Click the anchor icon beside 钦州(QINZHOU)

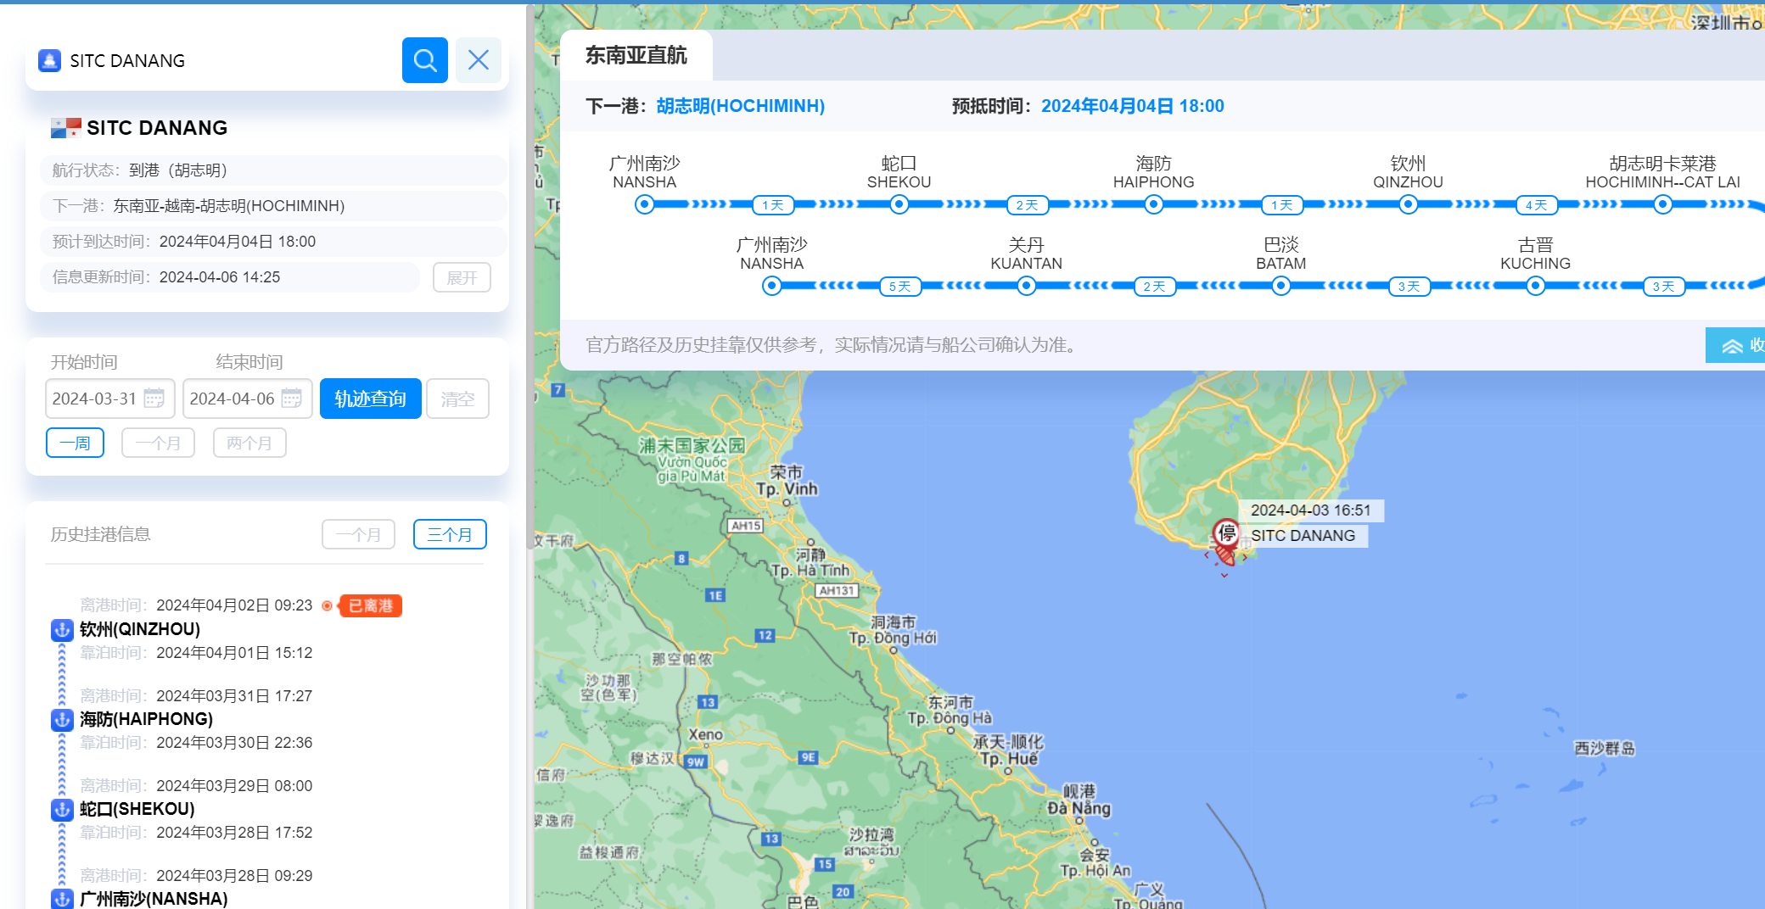coord(61,630)
